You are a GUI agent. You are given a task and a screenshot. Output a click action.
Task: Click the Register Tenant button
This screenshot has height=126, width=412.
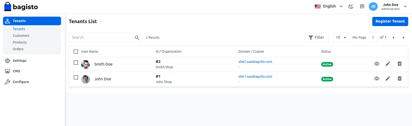pos(390,21)
